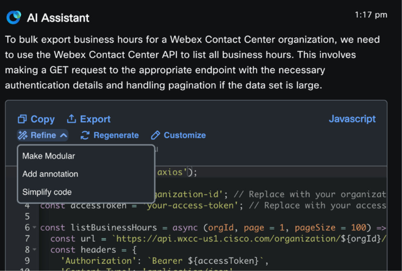Click the 1:17 pm timestamp
The image size is (402, 271).
(x=371, y=15)
